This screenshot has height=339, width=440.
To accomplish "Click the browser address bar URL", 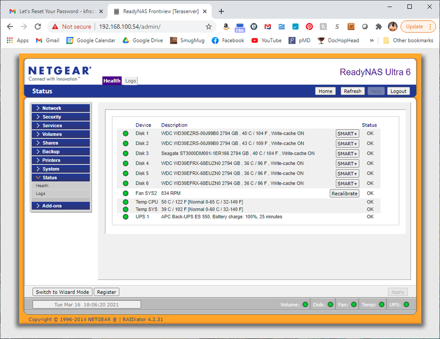I will (130, 26).
